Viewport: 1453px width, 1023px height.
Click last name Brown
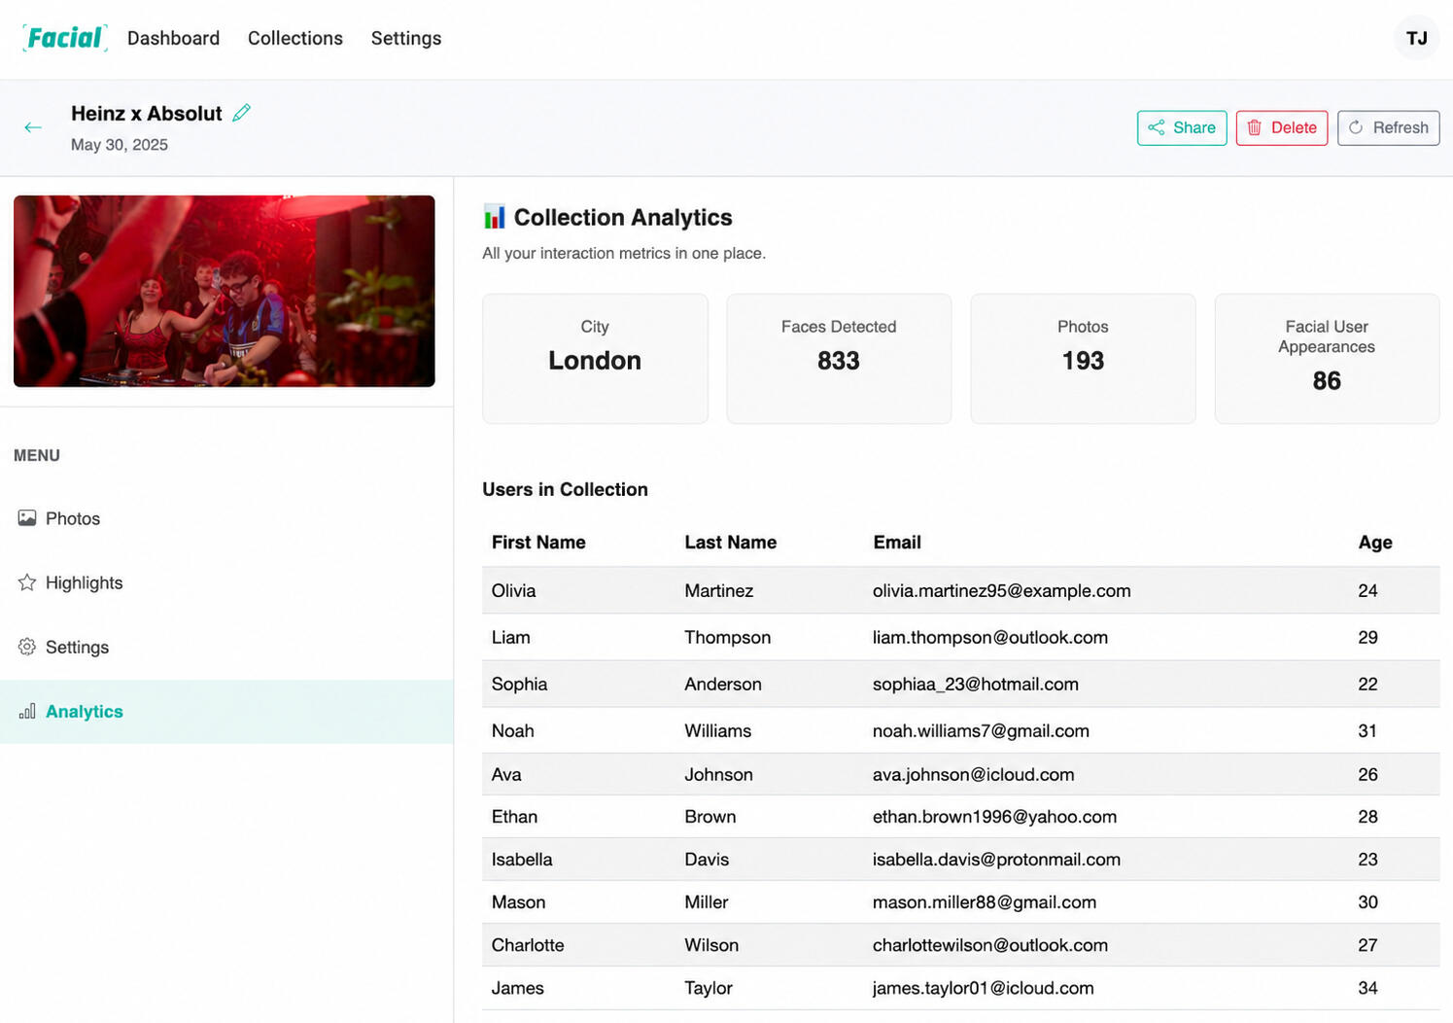[x=709, y=817]
